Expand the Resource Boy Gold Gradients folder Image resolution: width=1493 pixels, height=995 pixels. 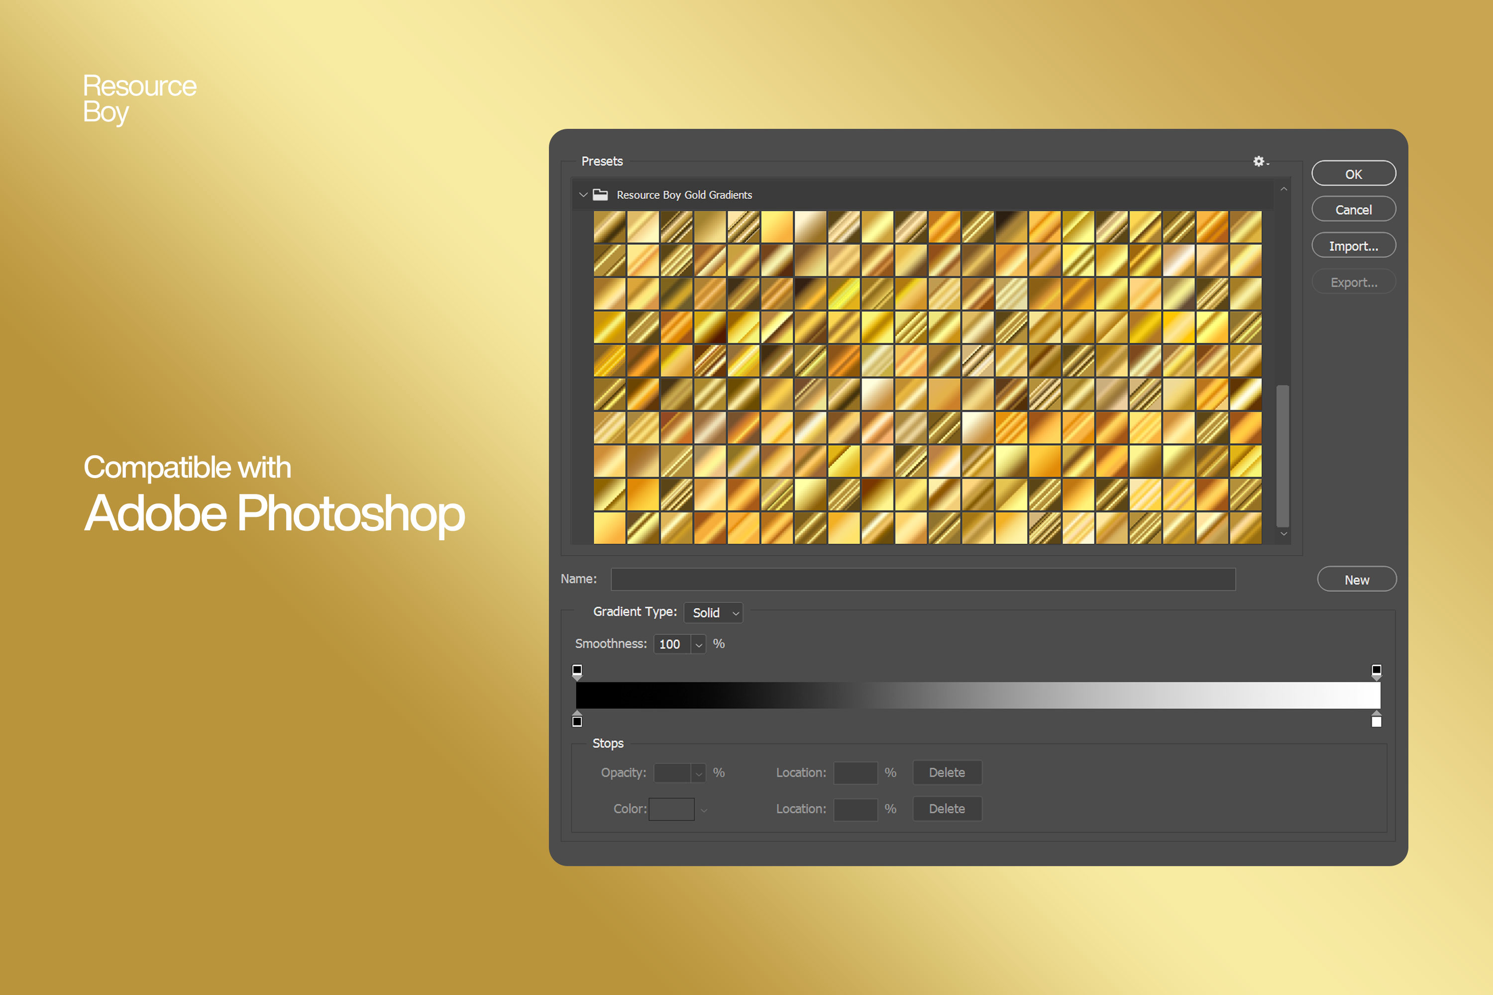pos(578,195)
